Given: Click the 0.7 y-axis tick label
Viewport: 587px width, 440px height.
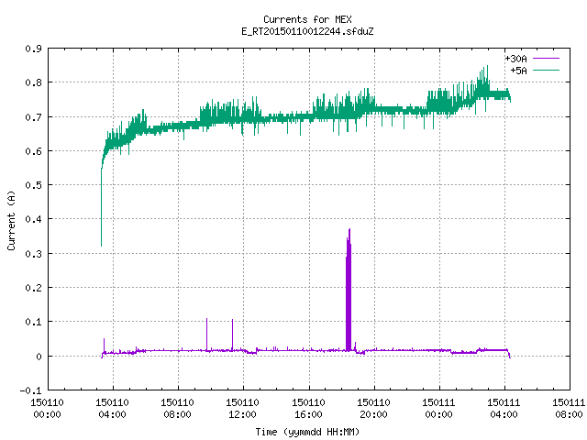Looking at the screenshot, I should click(33, 117).
